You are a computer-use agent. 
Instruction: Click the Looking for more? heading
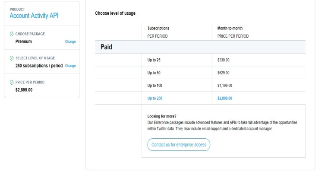point(162,116)
